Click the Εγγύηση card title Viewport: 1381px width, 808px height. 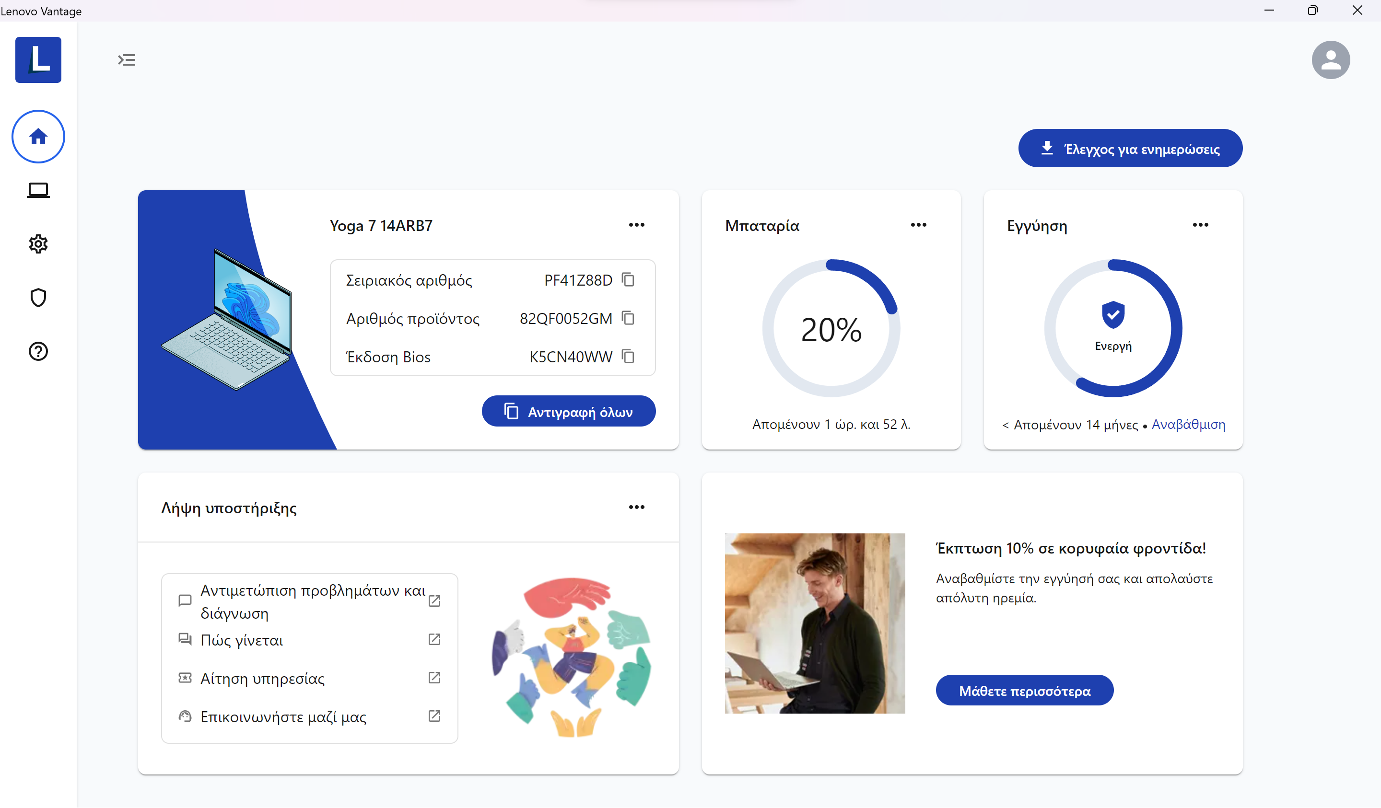(1037, 226)
